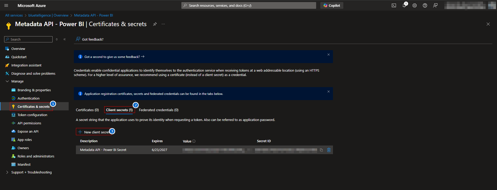This screenshot has height=190, width=497.
Task: Open the hamburger portal menu
Action: pos(6,5)
